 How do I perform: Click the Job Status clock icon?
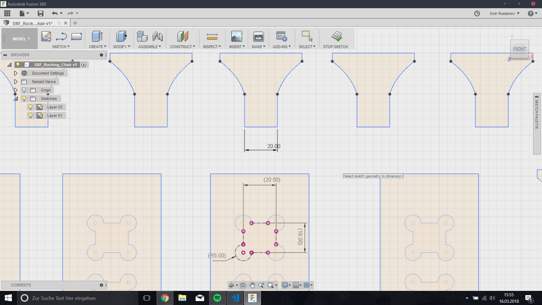click(x=477, y=14)
